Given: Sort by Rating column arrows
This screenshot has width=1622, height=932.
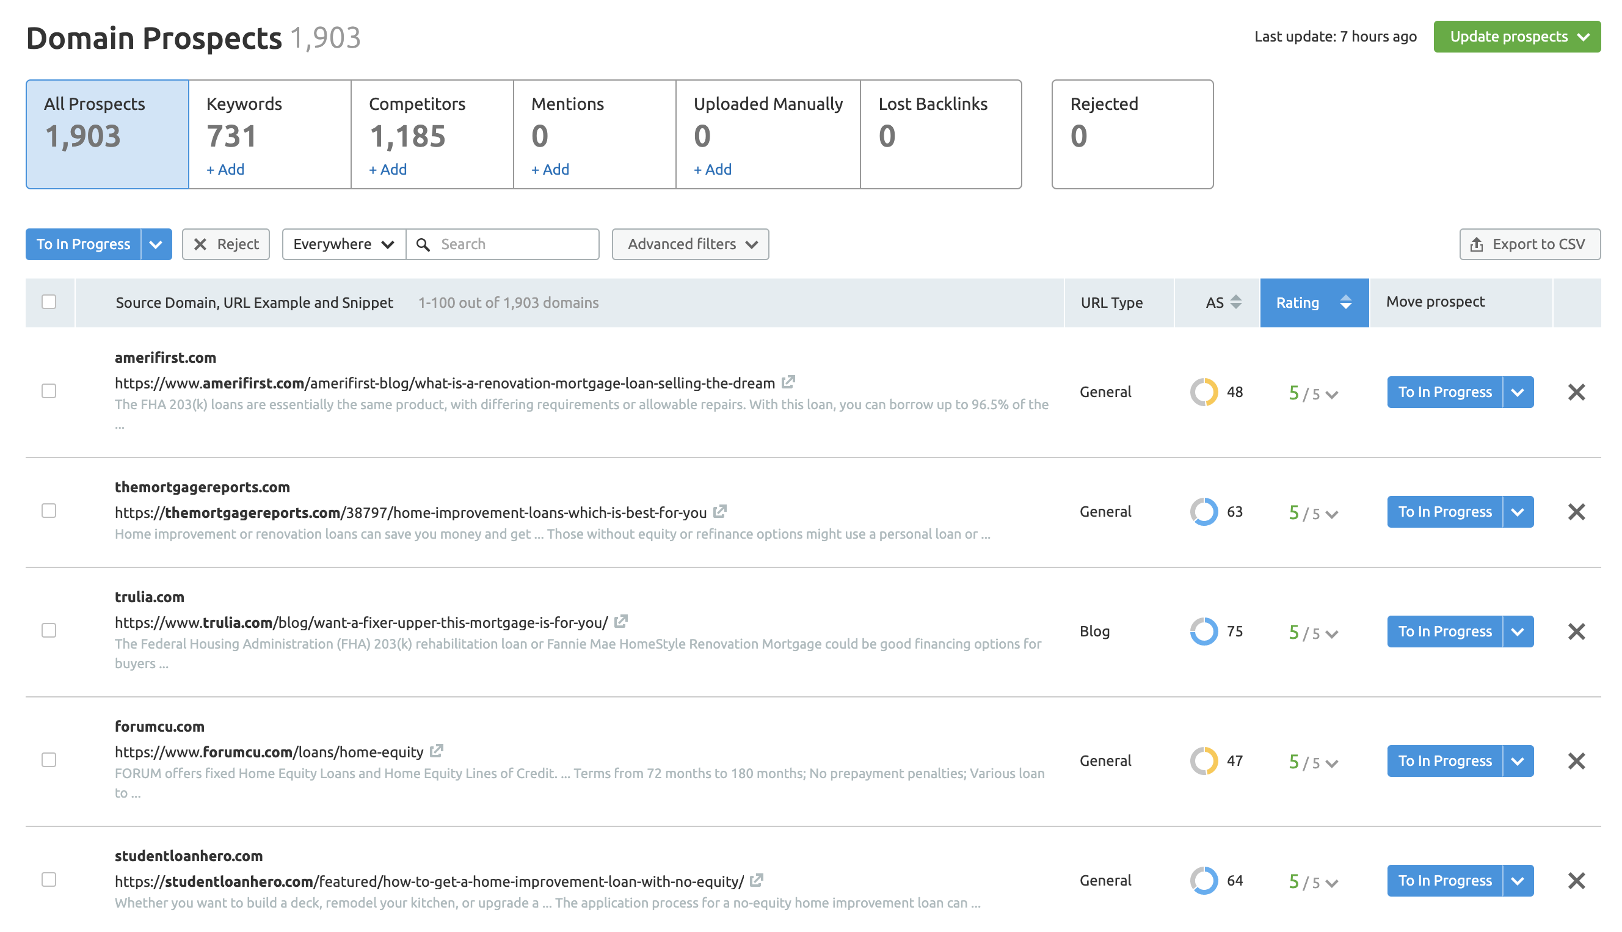Looking at the screenshot, I should (1345, 302).
